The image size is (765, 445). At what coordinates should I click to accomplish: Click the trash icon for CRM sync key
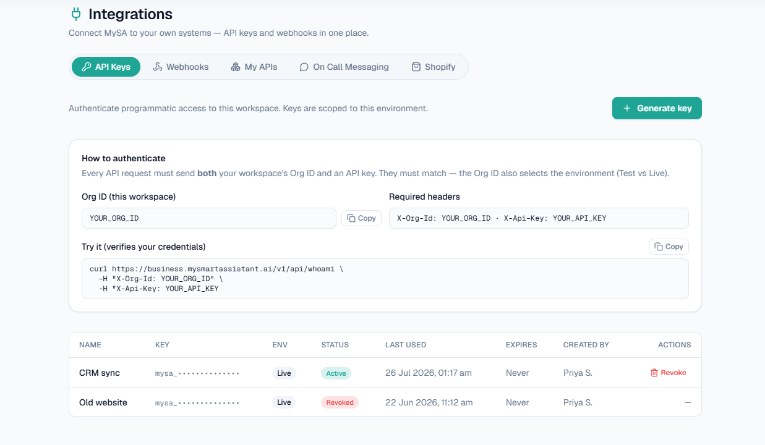(x=654, y=373)
